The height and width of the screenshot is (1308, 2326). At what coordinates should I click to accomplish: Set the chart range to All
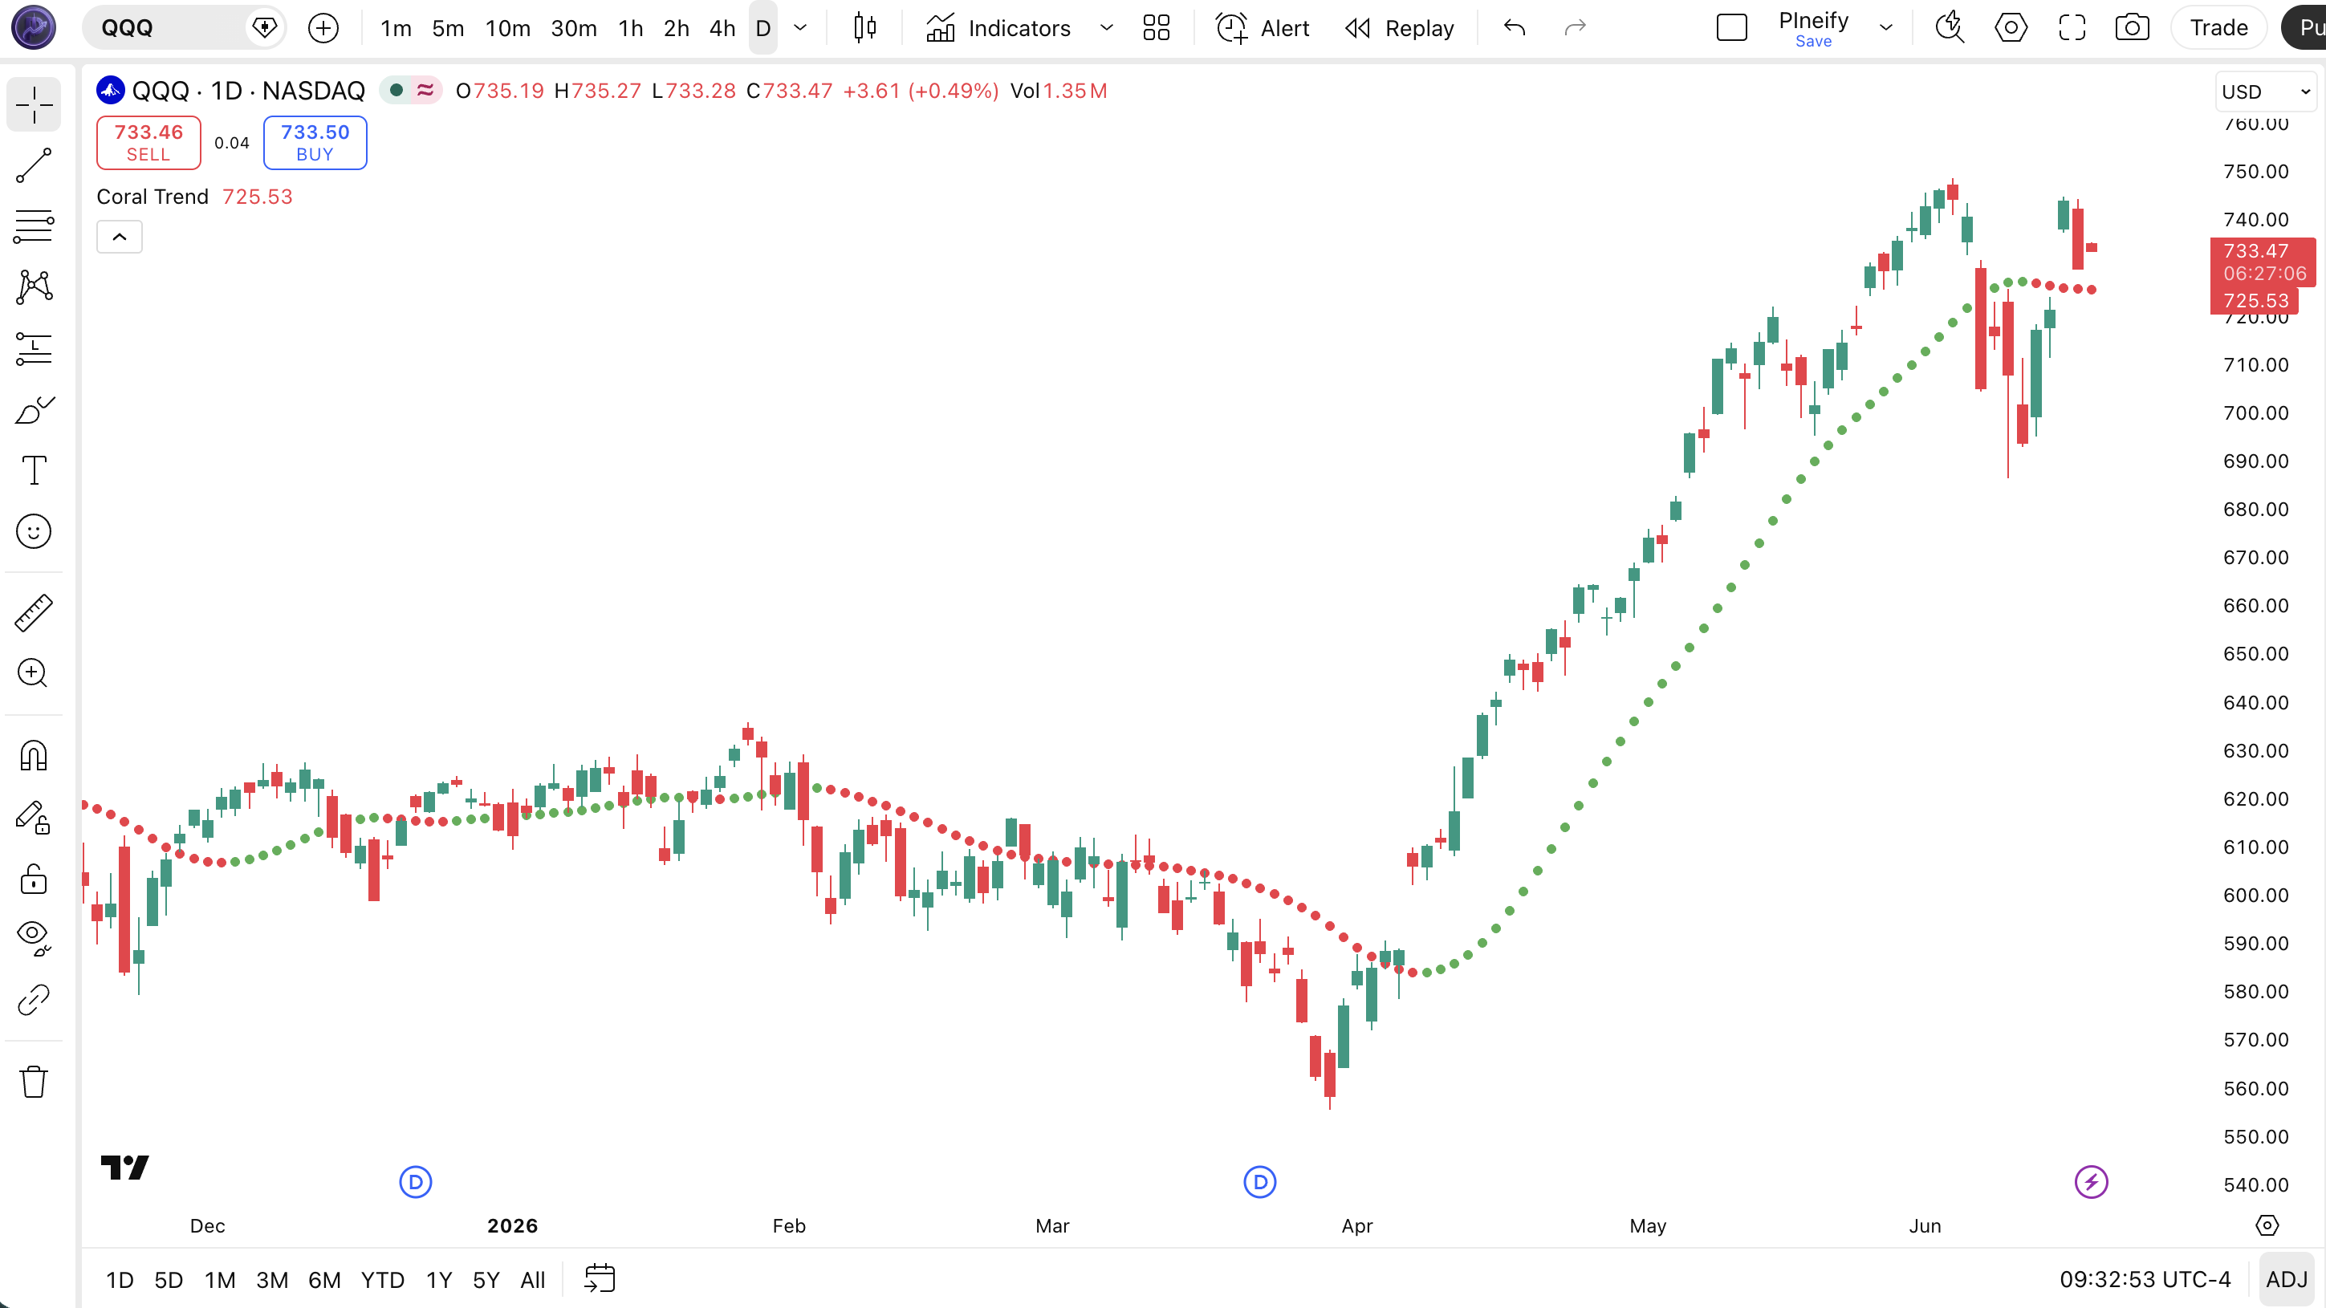[x=533, y=1280]
